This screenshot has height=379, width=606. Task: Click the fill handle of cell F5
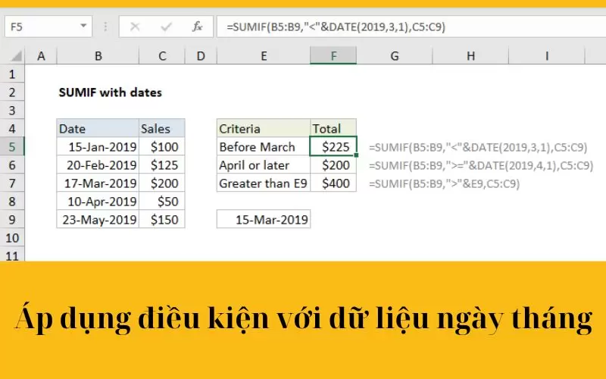[356, 155]
